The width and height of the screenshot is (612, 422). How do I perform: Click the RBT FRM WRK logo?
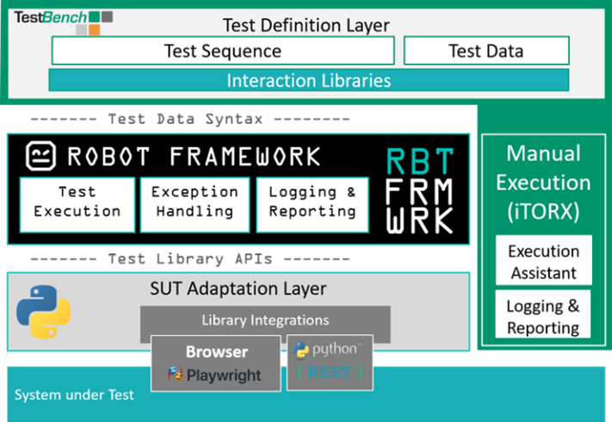pyautogui.click(x=419, y=191)
